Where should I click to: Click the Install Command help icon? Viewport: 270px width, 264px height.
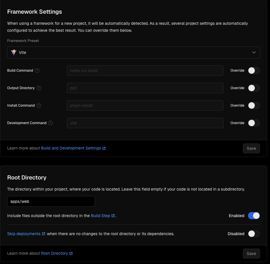coord(39,105)
